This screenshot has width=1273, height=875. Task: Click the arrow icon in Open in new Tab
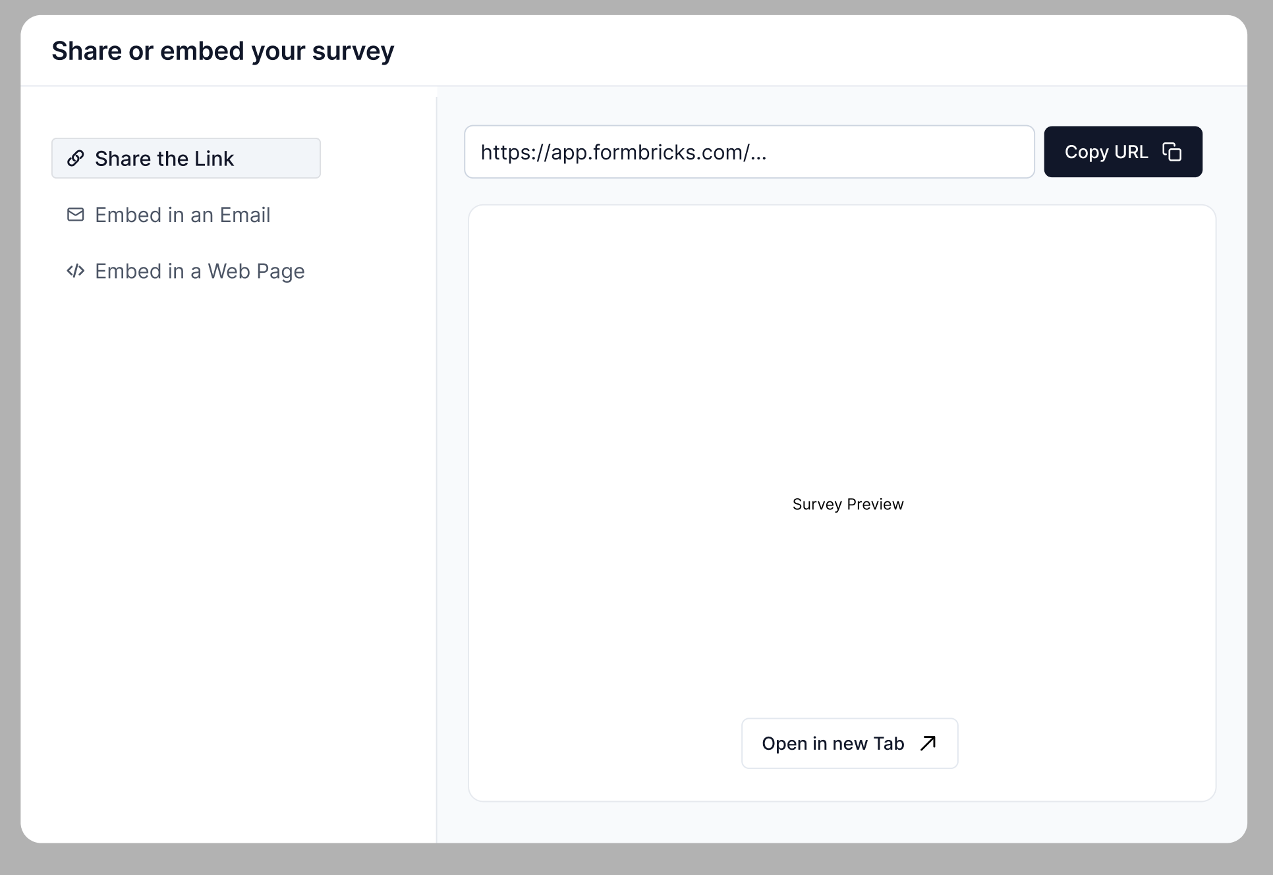coord(927,743)
